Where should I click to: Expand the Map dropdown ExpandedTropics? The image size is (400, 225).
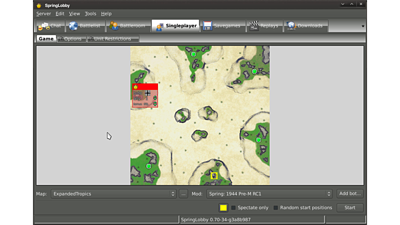click(113, 194)
